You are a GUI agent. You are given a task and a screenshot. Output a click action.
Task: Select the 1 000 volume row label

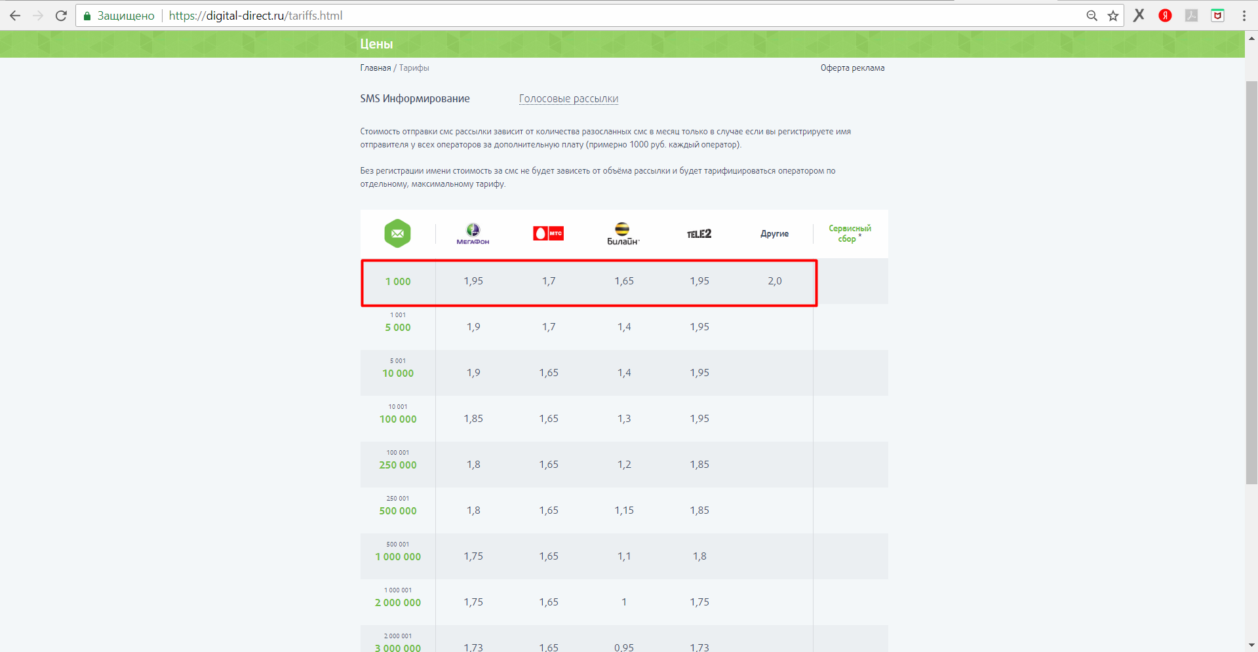398,282
